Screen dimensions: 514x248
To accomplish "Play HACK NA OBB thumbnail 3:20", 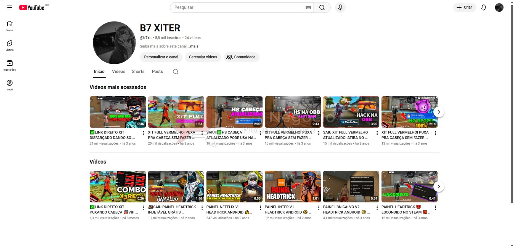I will pyautogui.click(x=351, y=112).
